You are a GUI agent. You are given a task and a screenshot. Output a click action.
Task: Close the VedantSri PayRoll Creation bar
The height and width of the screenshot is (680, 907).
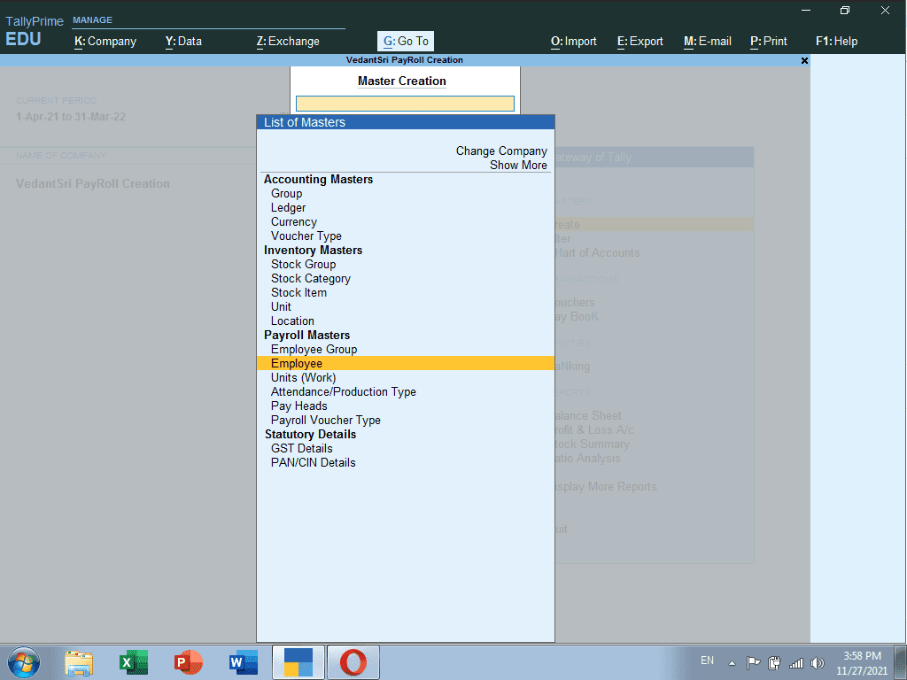click(x=804, y=61)
